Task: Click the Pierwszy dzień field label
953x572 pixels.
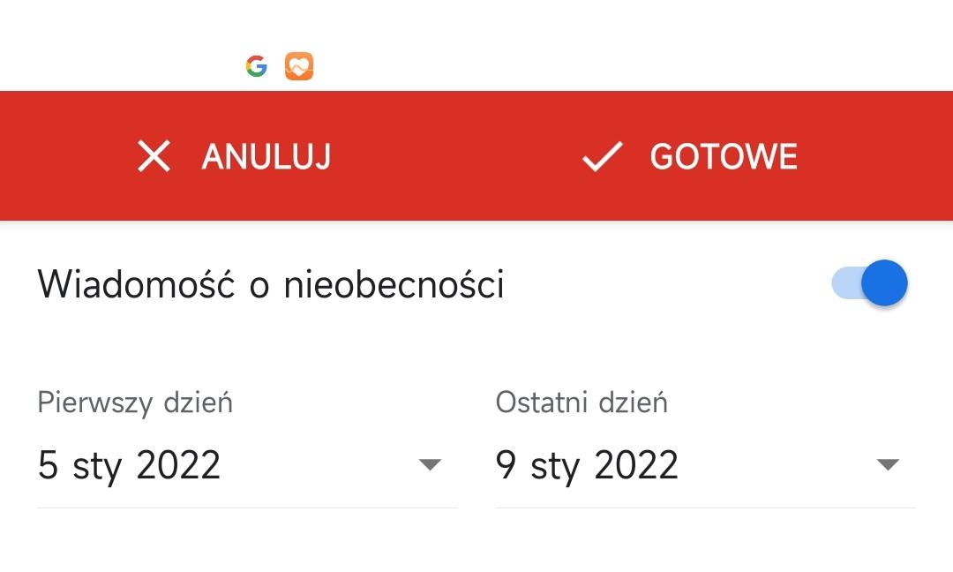Action: click(x=135, y=403)
